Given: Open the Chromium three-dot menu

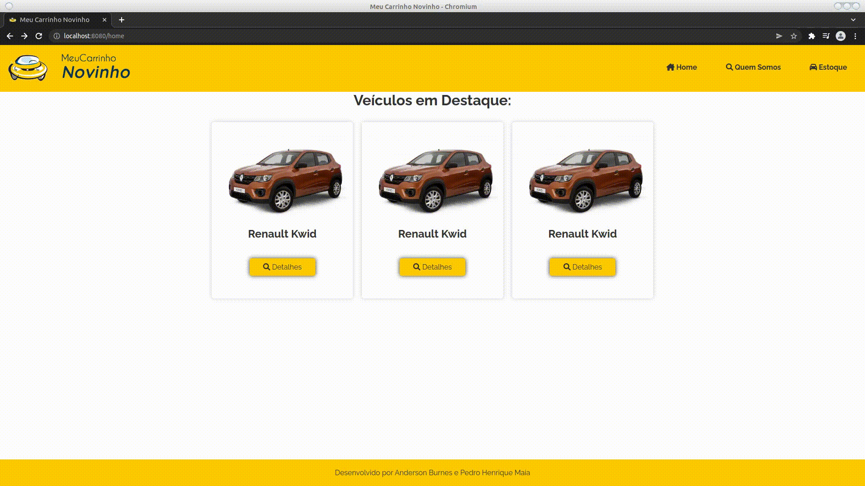Looking at the screenshot, I should pyautogui.click(x=855, y=36).
